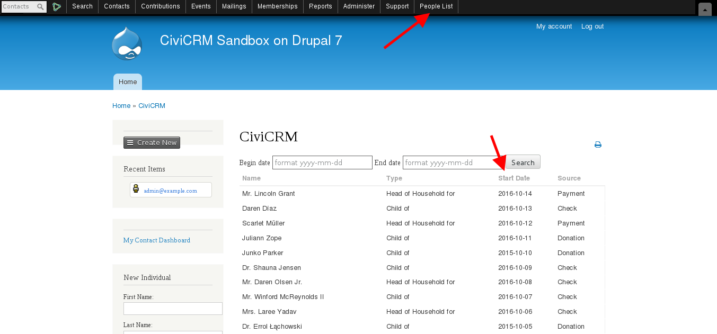This screenshot has width=717, height=334.
Task: Click the Search button next to End date
Action: [523, 162]
